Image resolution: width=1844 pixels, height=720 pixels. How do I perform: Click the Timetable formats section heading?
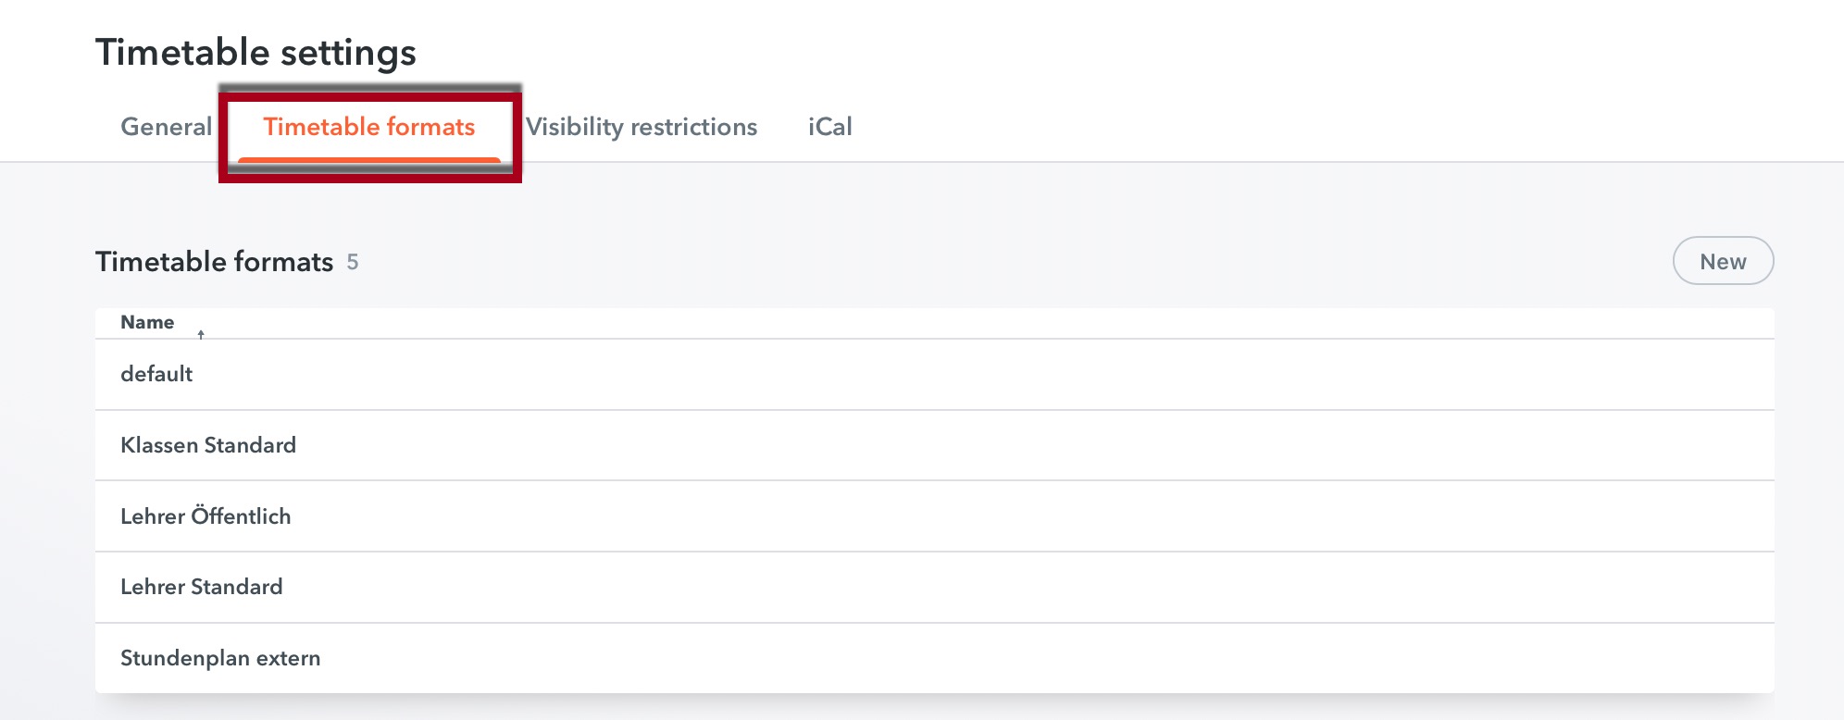tap(214, 262)
